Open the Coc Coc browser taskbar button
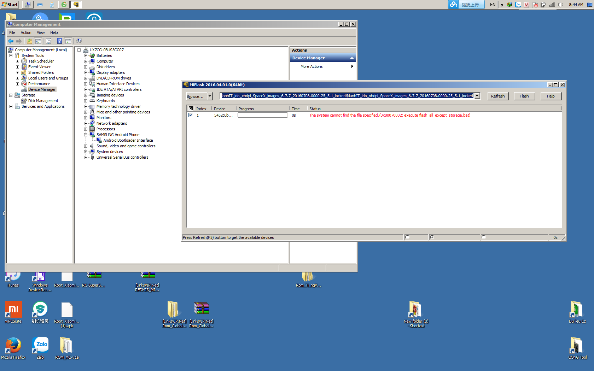Viewport: 594px width, 371px height. tap(64, 5)
